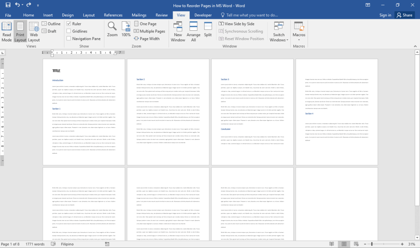The image size is (420, 248).
Task: Open Ribbon Display Options icon
Action: click(368, 5)
